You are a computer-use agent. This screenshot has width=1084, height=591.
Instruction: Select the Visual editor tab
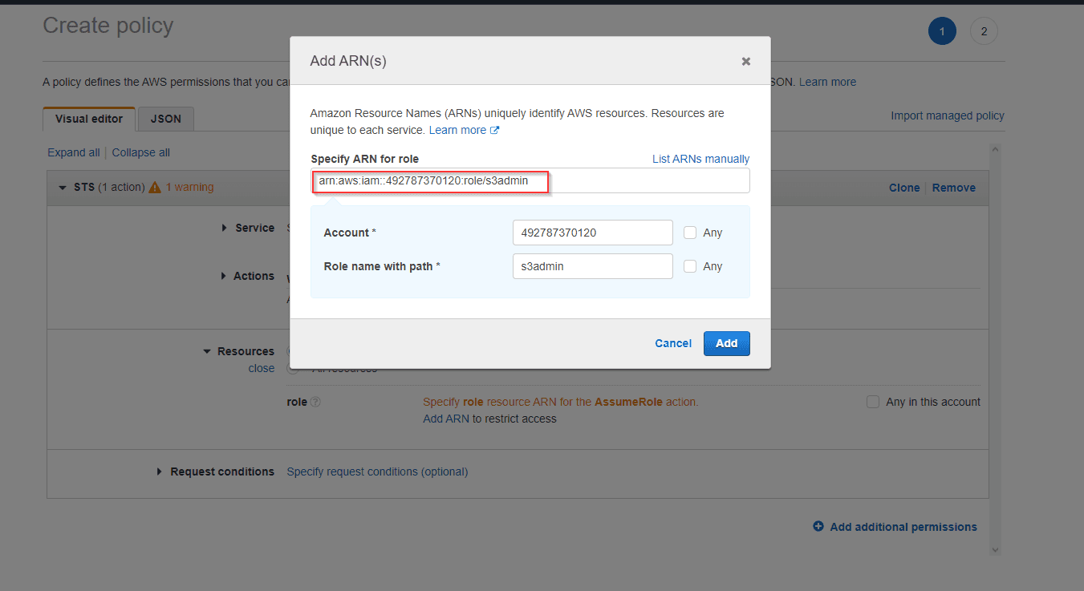[x=89, y=119]
